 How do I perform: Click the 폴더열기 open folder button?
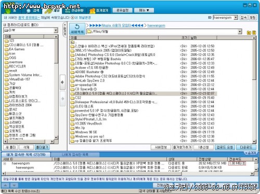[42, 147]
